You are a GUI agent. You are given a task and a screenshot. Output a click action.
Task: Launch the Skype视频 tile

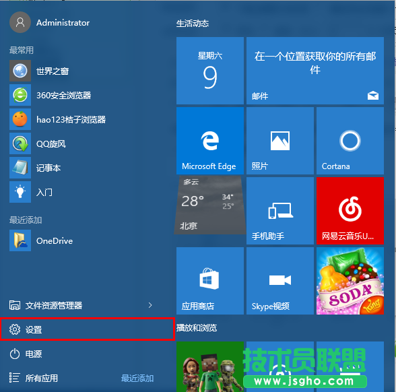click(x=280, y=281)
